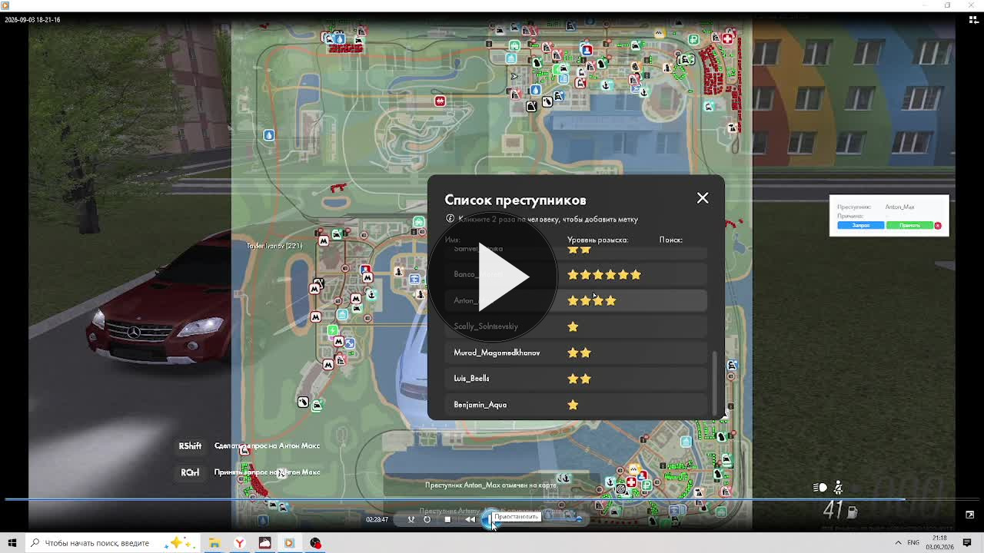Click the taskbar search box
984x553 pixels.
[113, 543]
